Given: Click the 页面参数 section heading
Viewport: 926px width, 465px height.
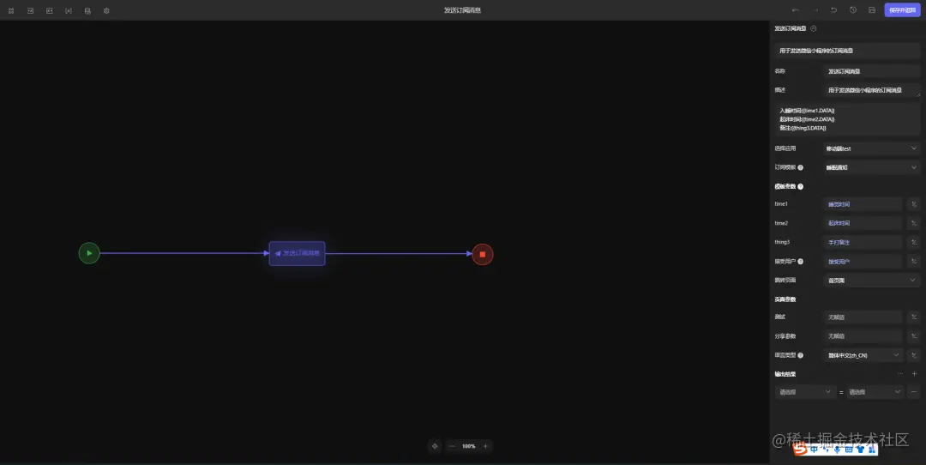Looking at the screenshot, I should (785, 299).
